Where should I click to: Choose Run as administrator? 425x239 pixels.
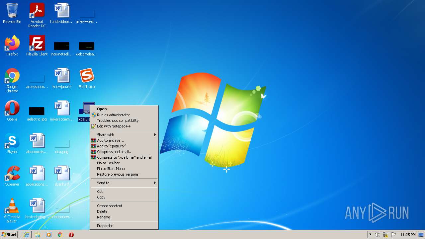click(124, 115)
